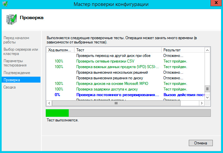Click the Тест выполняется status text

pyautogui.click(x=62, y=120)
